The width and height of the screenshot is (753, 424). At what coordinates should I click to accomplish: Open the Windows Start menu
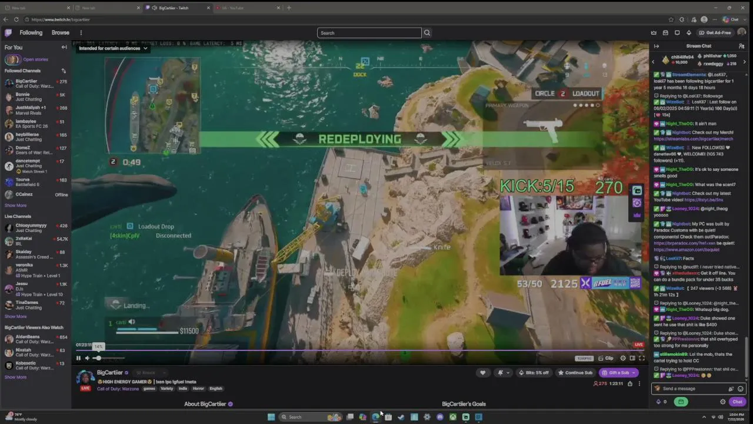(271, 417)
